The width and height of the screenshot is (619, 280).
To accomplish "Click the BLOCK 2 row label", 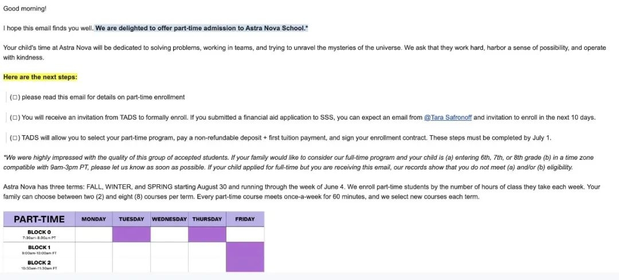I will pos(39,265).
